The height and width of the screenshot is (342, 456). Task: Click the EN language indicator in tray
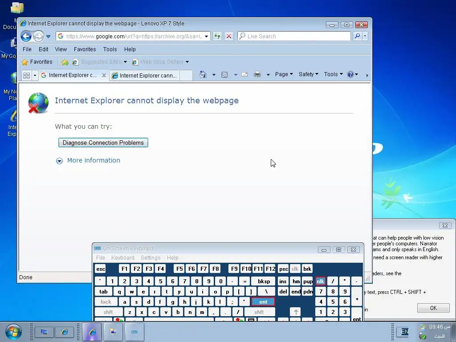pos(404,331)
